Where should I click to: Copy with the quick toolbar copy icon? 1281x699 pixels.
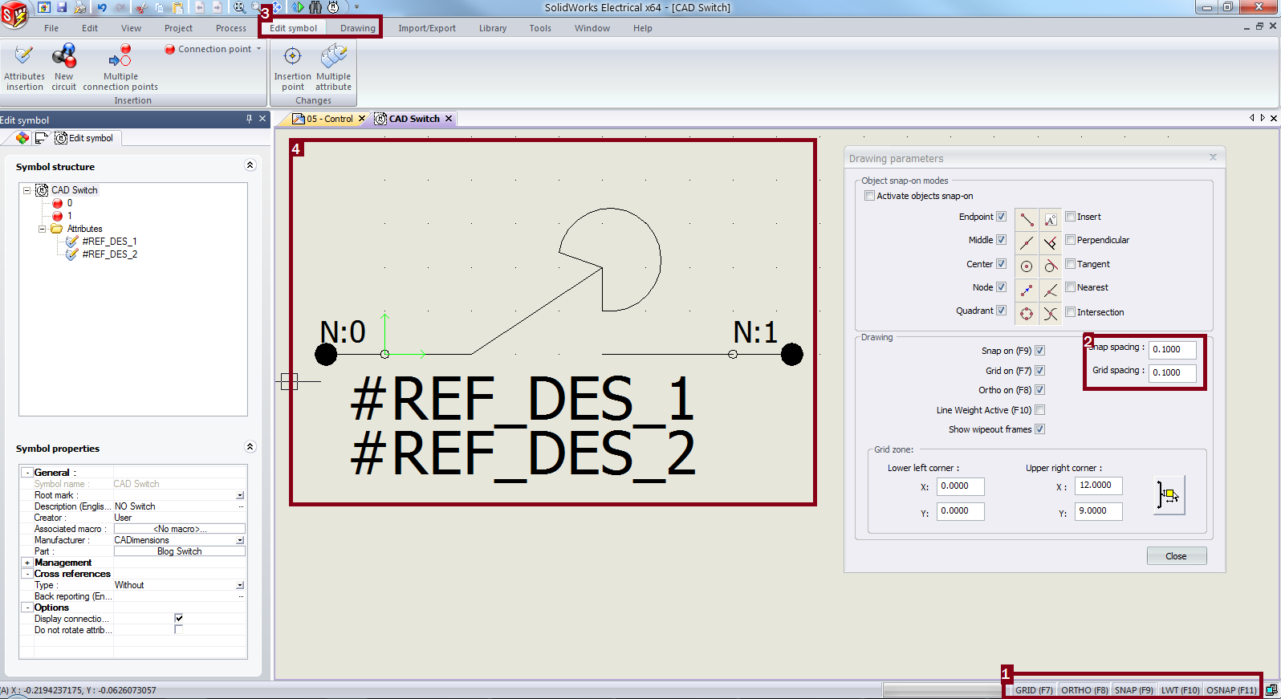pyautogui.click(x=160, y=7)
